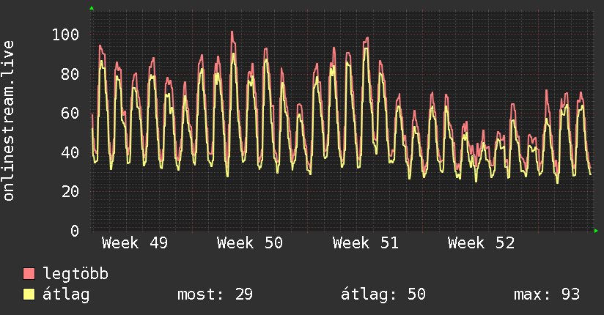The image size is (604, 315).
Task: Click the green arrow atop the Y-axis
Action: click(x=92, y=8)
